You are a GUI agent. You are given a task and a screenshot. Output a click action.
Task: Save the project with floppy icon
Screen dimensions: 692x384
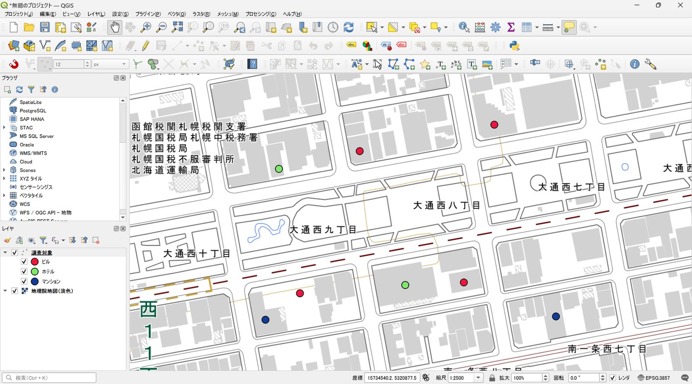point(45,28)
